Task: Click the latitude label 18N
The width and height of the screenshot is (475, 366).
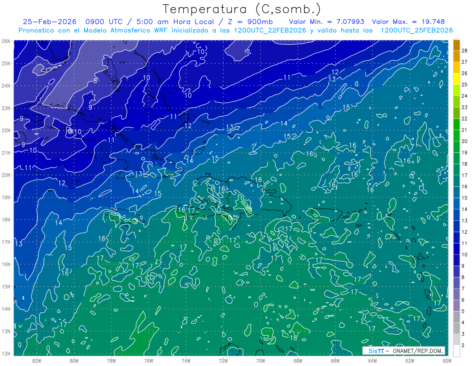Action: click(6, 220)
